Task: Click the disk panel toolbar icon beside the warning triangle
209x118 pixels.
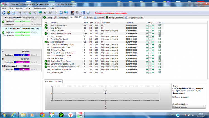Action: point(13,13)
